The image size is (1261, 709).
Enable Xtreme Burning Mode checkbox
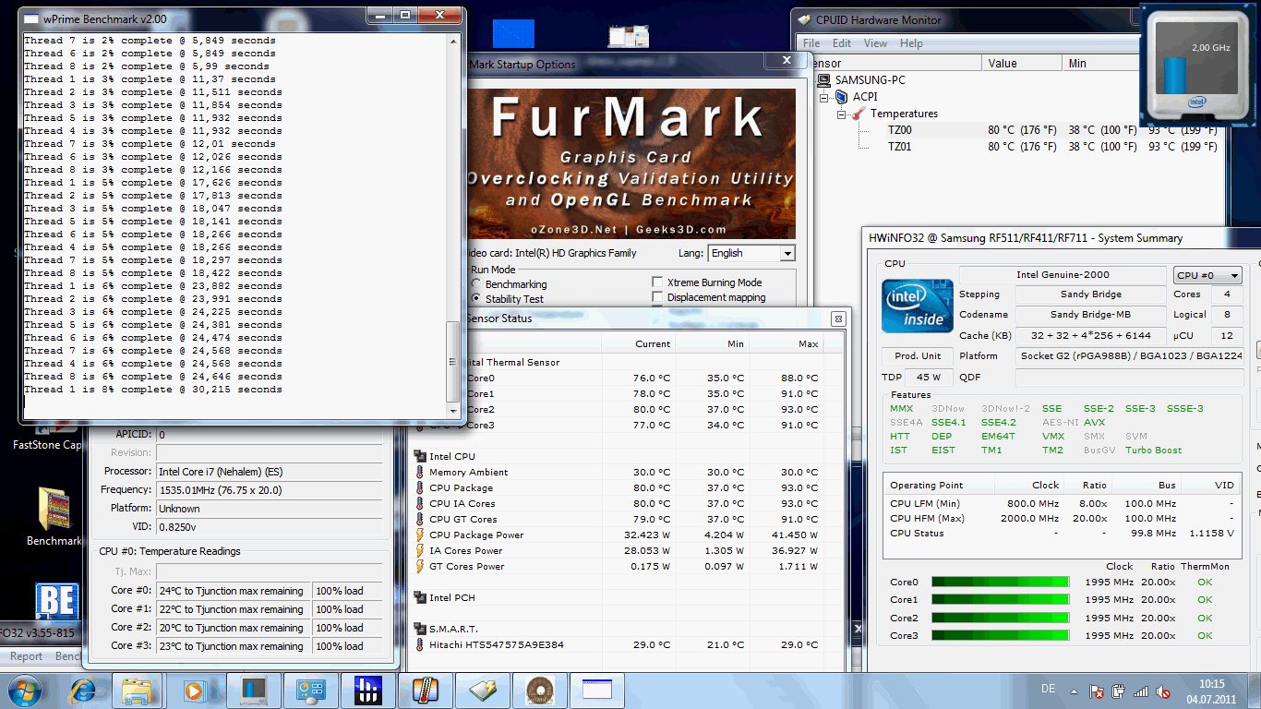point(657,282)
